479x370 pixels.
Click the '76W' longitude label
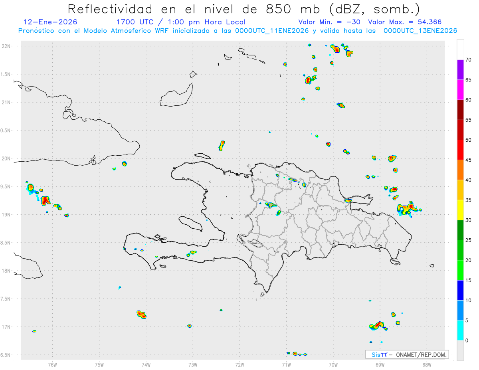point(52,364)
